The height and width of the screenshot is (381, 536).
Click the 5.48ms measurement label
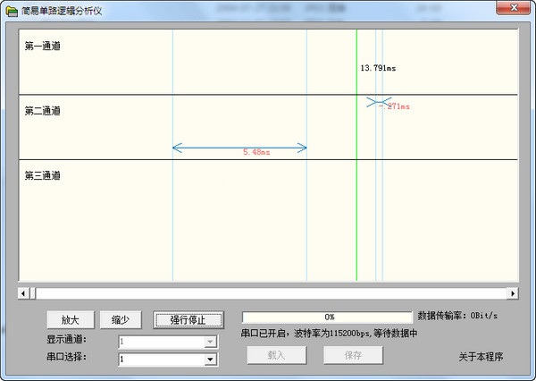point(256,152)
